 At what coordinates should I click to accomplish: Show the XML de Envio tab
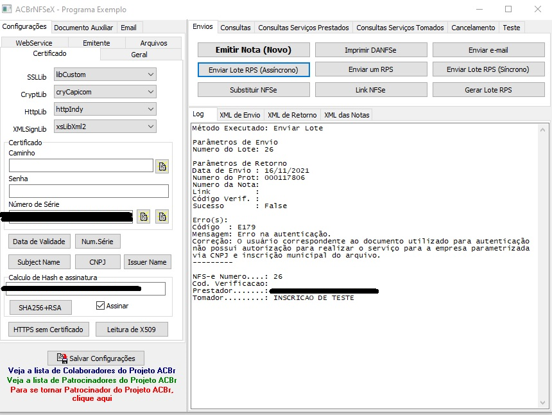[x=240, y=115]
